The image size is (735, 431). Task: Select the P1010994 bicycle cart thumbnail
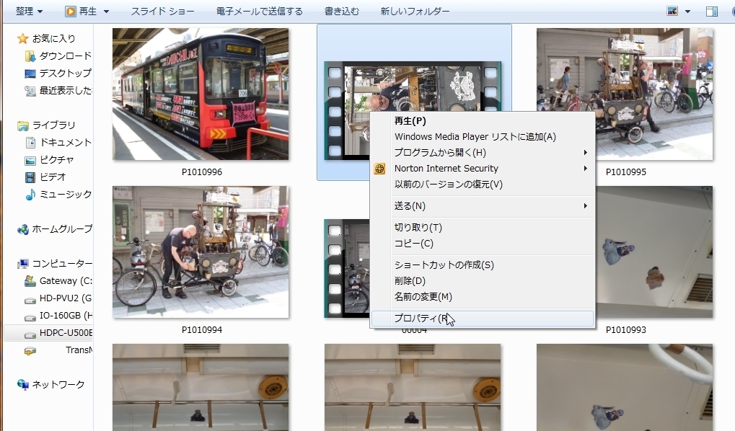201,252
